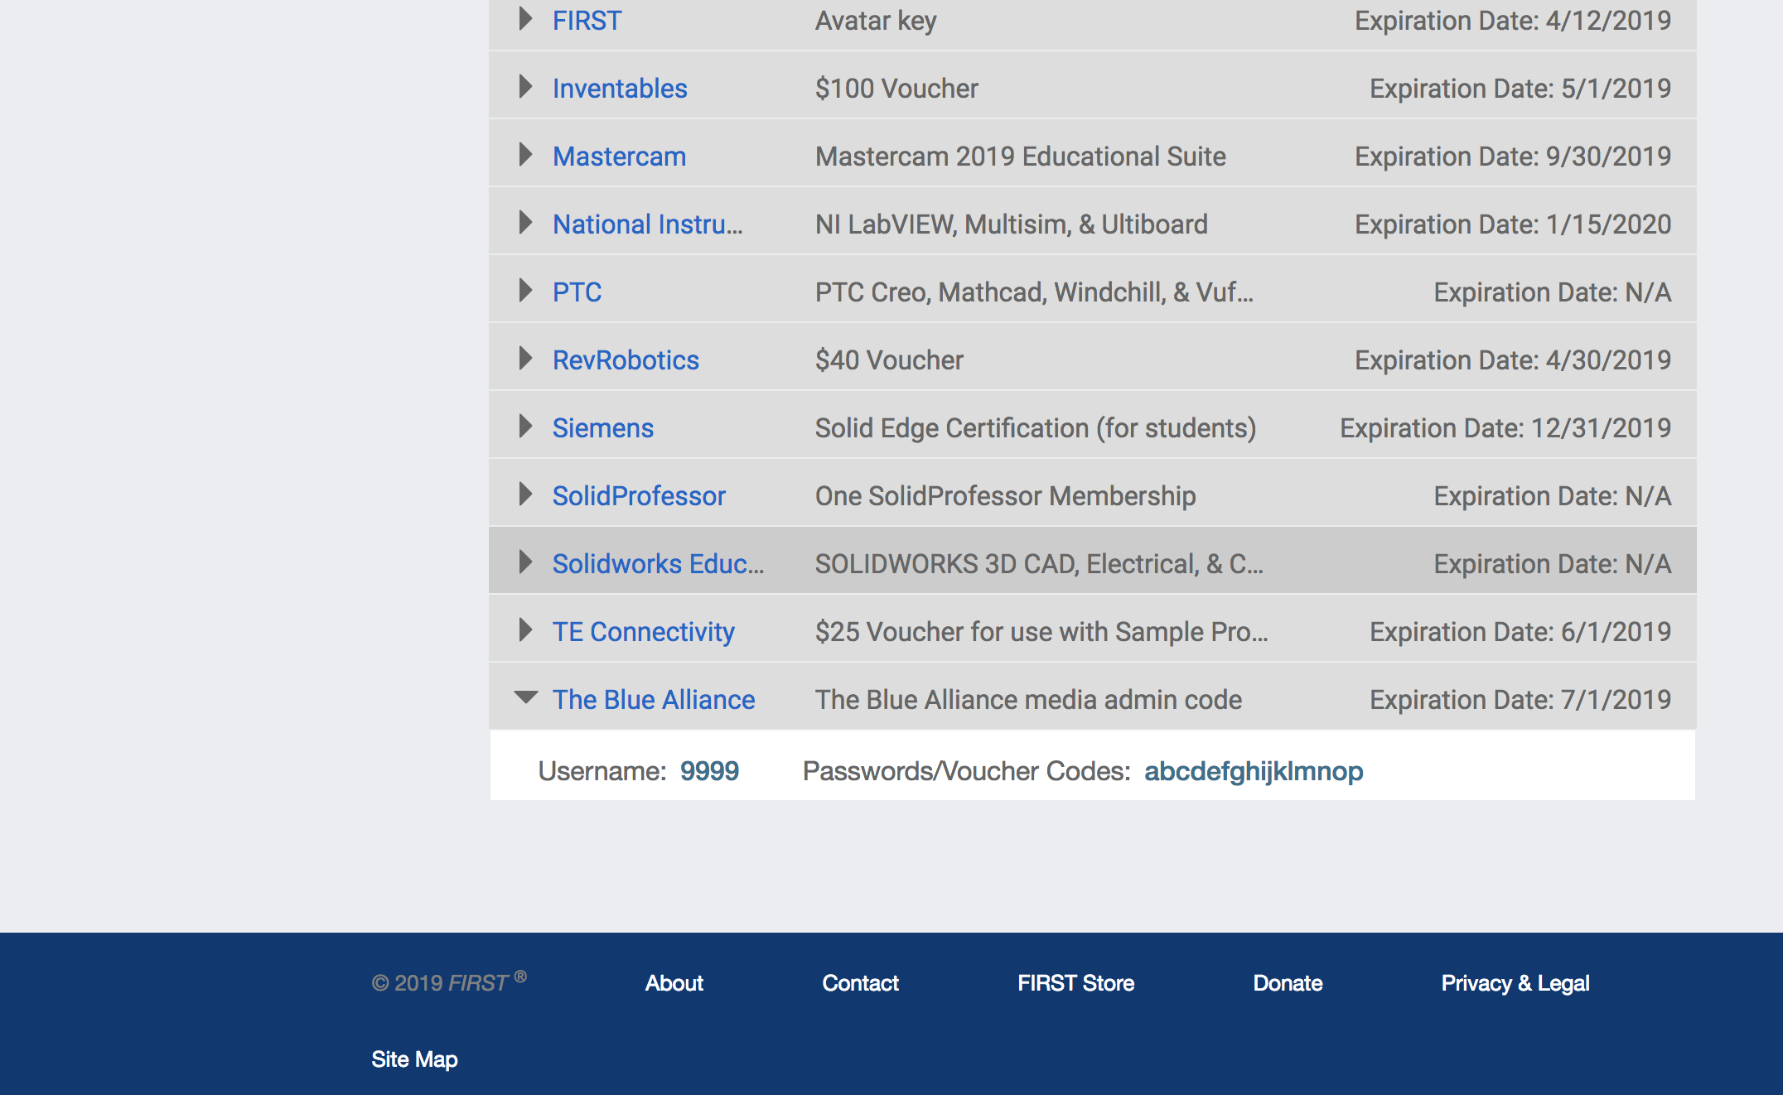The height and width of the screenshot is (1095, 1783).
Task: Open the Contact footer link
Action: (860, 983)
